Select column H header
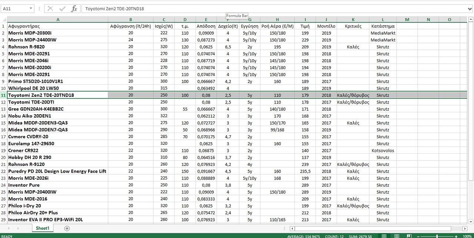The image size is (474, 238). (277, 20)
